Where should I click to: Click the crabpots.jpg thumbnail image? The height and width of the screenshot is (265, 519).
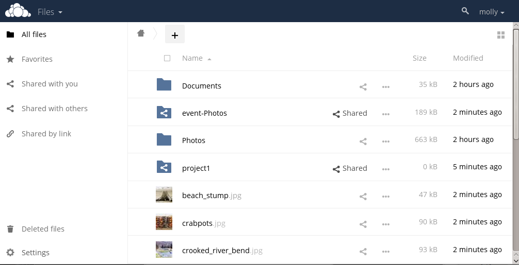click(164, 222)
